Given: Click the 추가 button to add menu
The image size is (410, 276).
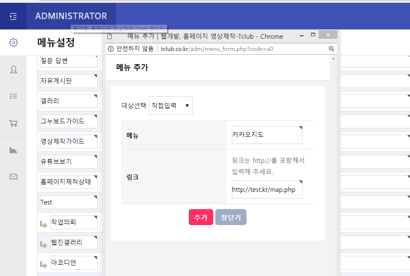Looking at the screenshot, I should 201,217.
